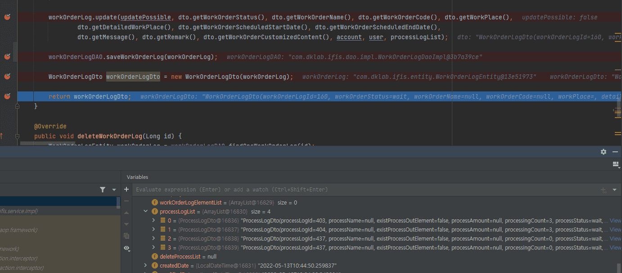This screenshot has height=273, width=622.
Task: Toggle breakpoint on the workOrderLog.update line
Action: click(7, 17)
